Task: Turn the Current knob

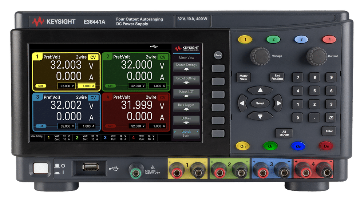Action: point(317,56)
